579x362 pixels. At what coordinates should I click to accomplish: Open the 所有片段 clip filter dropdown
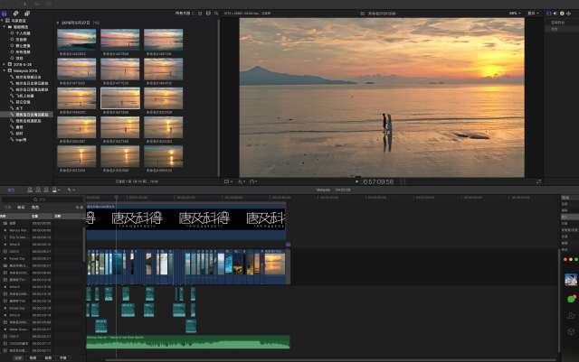(x=185, y=14)
